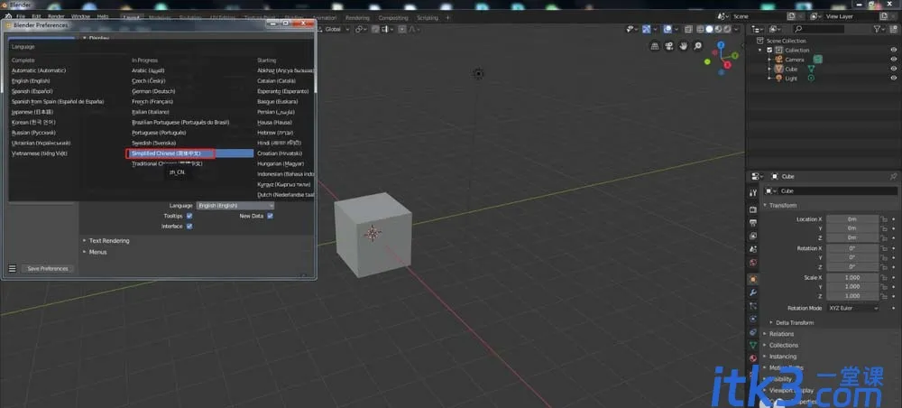Open the outliner filter dropdown
The image size is (902, 408).
click(879, 29)
